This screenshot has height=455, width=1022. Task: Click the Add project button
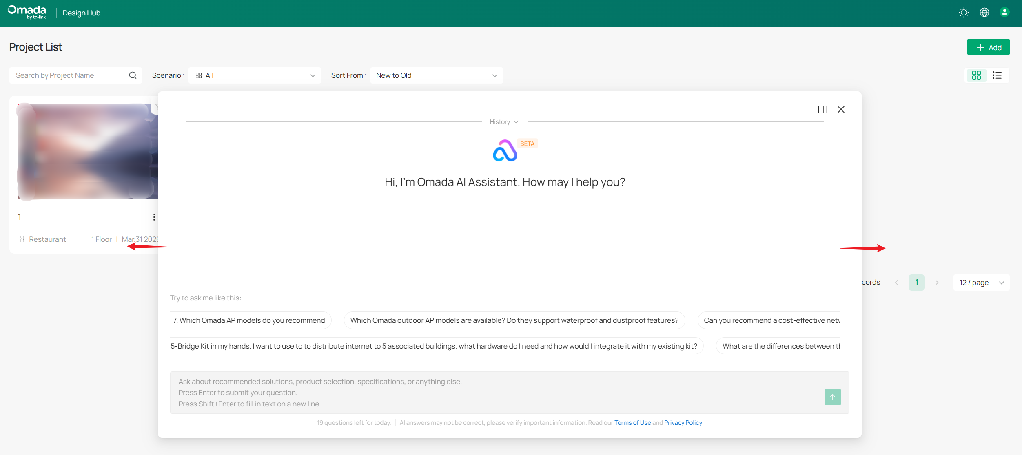click(x=988, y=47)
